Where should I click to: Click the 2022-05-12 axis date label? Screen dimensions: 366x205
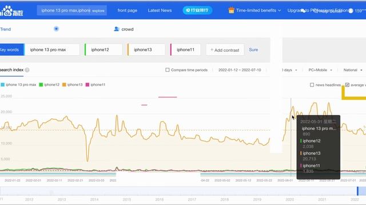tap(243, 181)
